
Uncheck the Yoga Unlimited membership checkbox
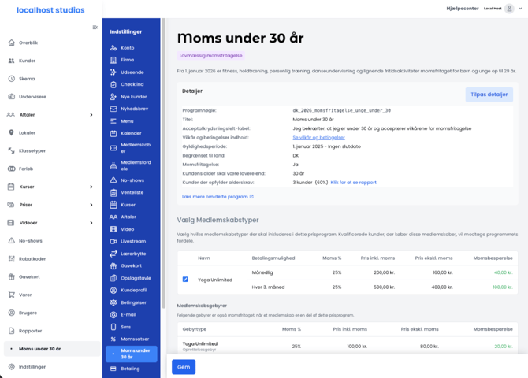click(x=185, y=279)
